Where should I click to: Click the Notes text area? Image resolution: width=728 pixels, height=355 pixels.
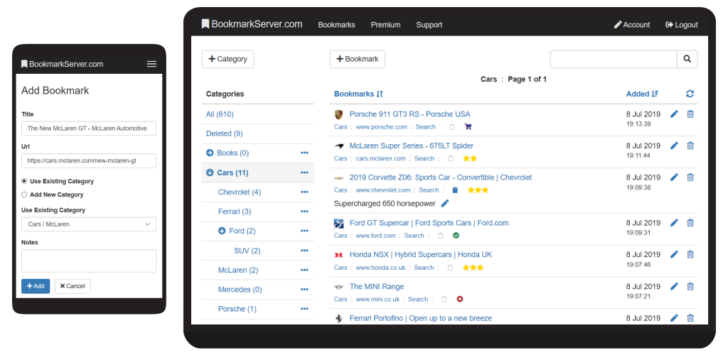point(89,261)
